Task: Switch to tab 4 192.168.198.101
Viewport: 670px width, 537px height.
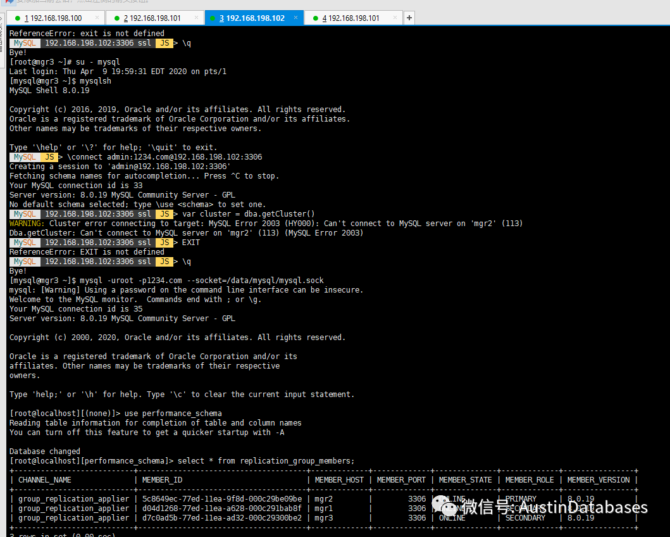Action: tap(350, 18)
